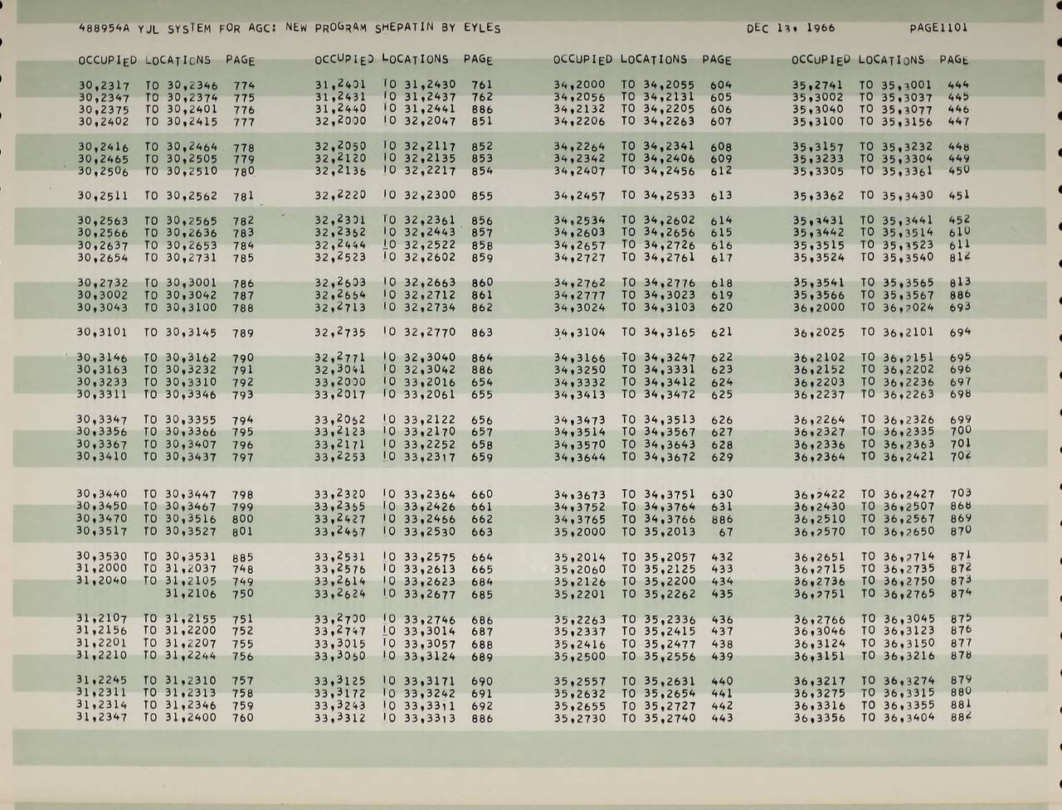Click the start address '30,2511'
Viewport: 1062px width, 810px height.
point(103,196)
